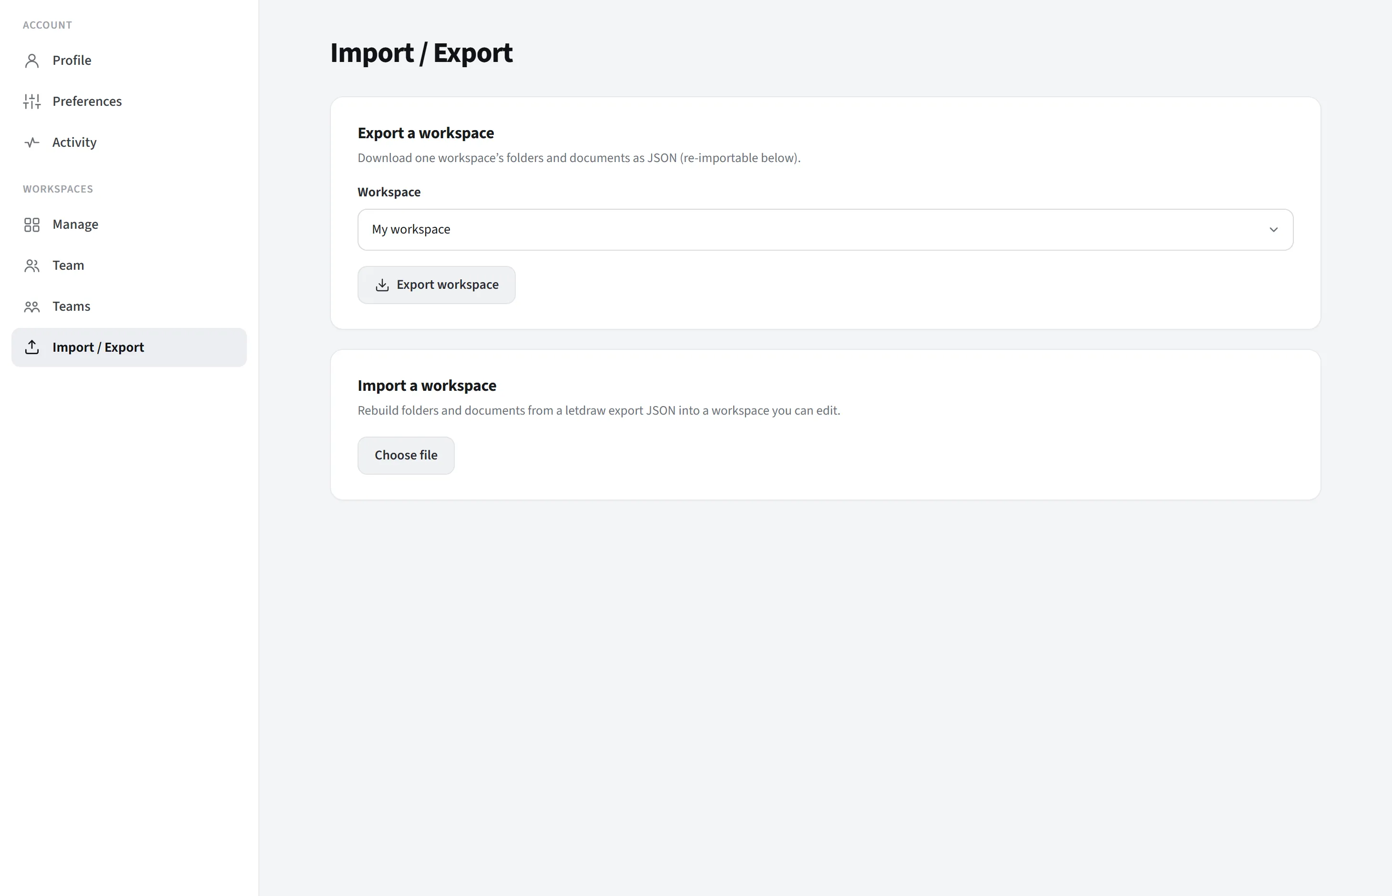Click the chevron arrow of Workspace selector

pyautogui.click(x=1273, y=230)
